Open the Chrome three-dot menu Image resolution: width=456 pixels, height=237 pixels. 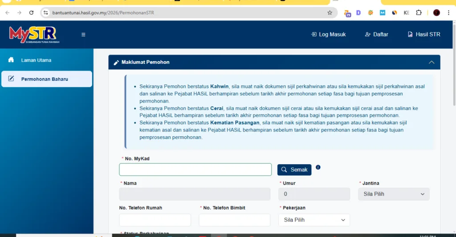coord(448,13)
